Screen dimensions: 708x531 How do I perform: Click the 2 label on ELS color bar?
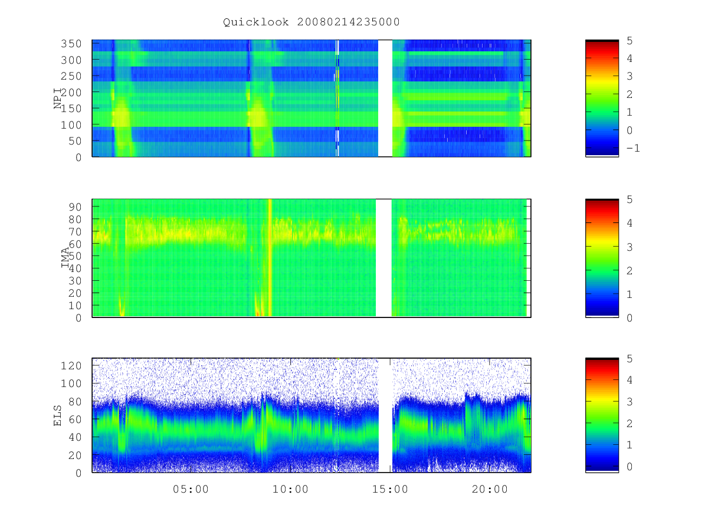coord(630,424)
